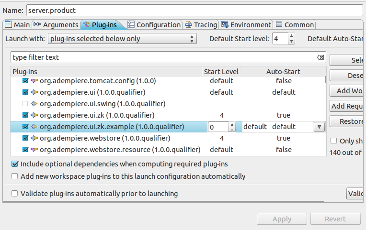Increase start level of org.adempiere.ui.zk.example

pyautogui.click(x=232, y=124)
